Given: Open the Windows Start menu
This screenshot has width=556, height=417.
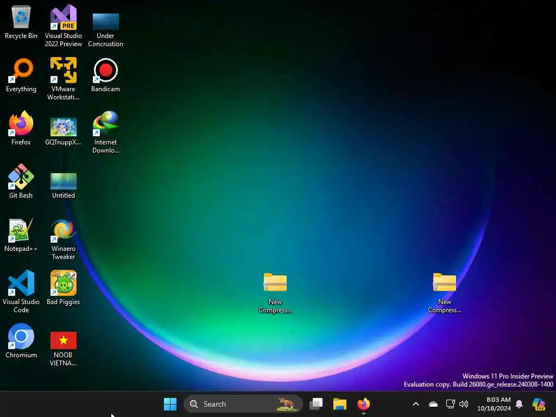Looking at the screenshot, I should click(170, 404).
